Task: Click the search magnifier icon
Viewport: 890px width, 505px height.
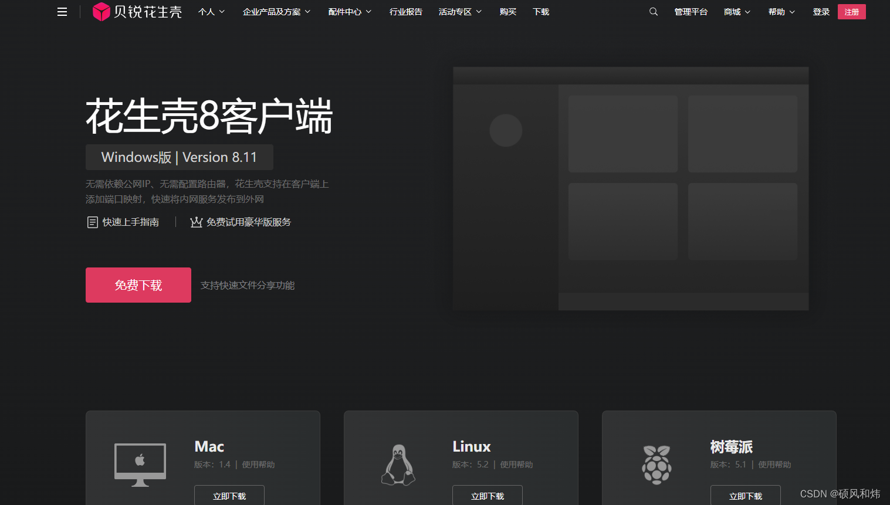Action: [x=653, y=11]
